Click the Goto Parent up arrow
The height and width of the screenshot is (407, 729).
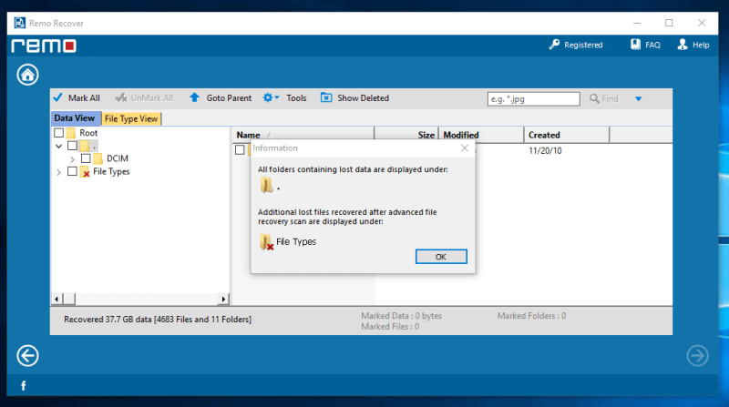point(194,97)
